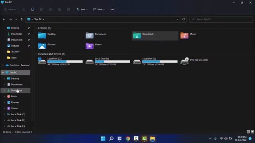Expand OneDrive - Personal in tree
The image size is (255, 143).
3,65
